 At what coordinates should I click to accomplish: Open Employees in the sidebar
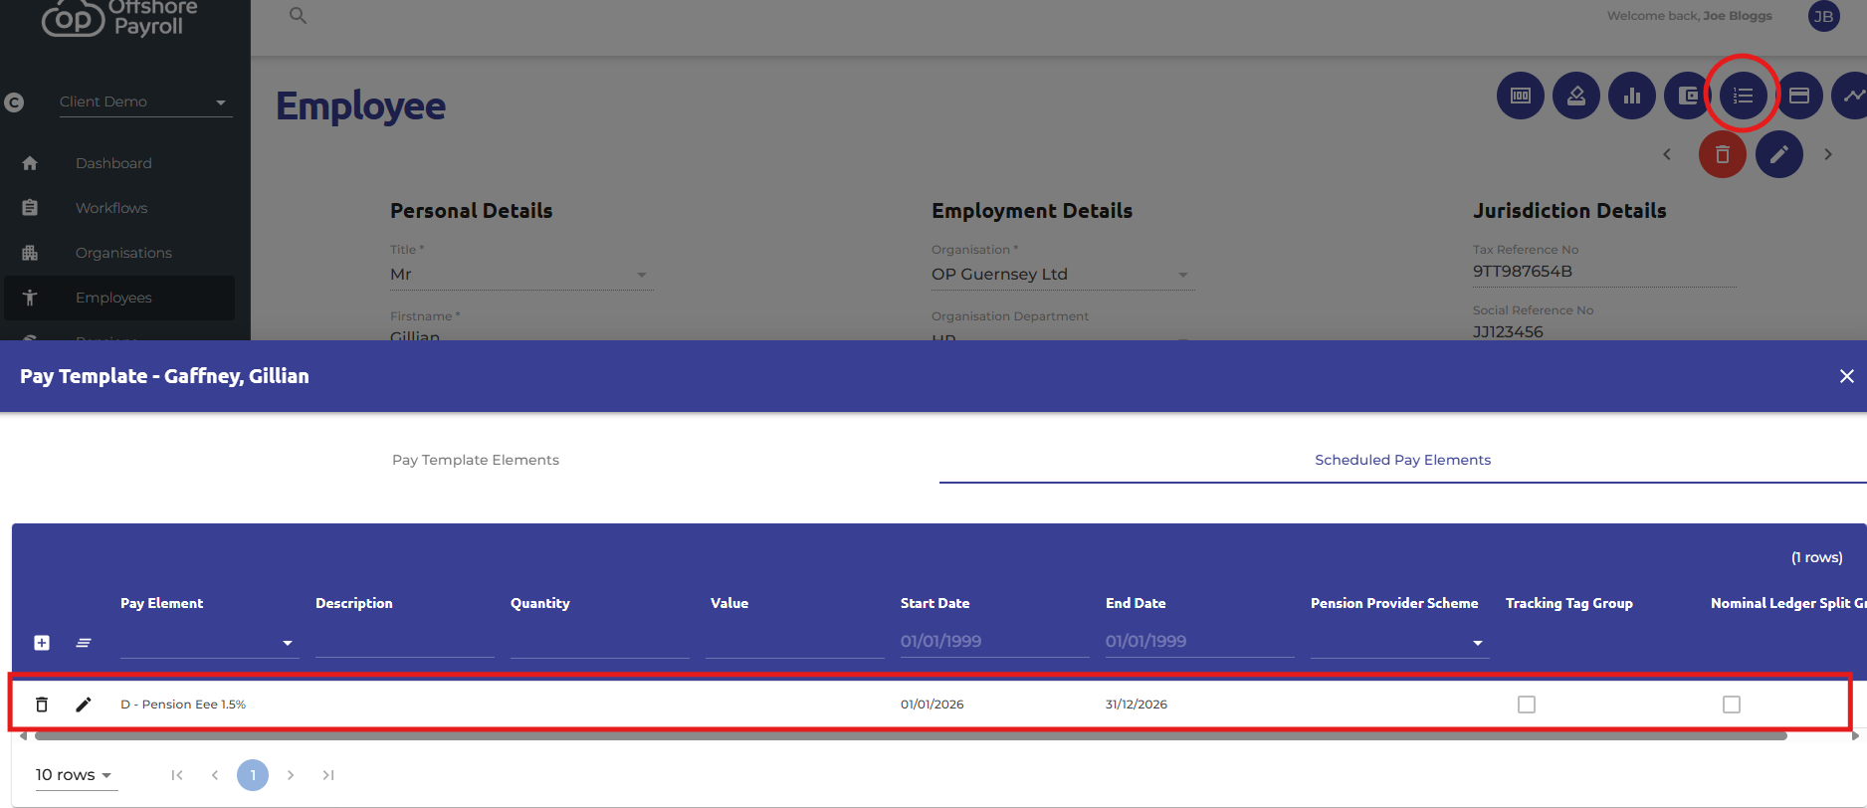[119, 298]
